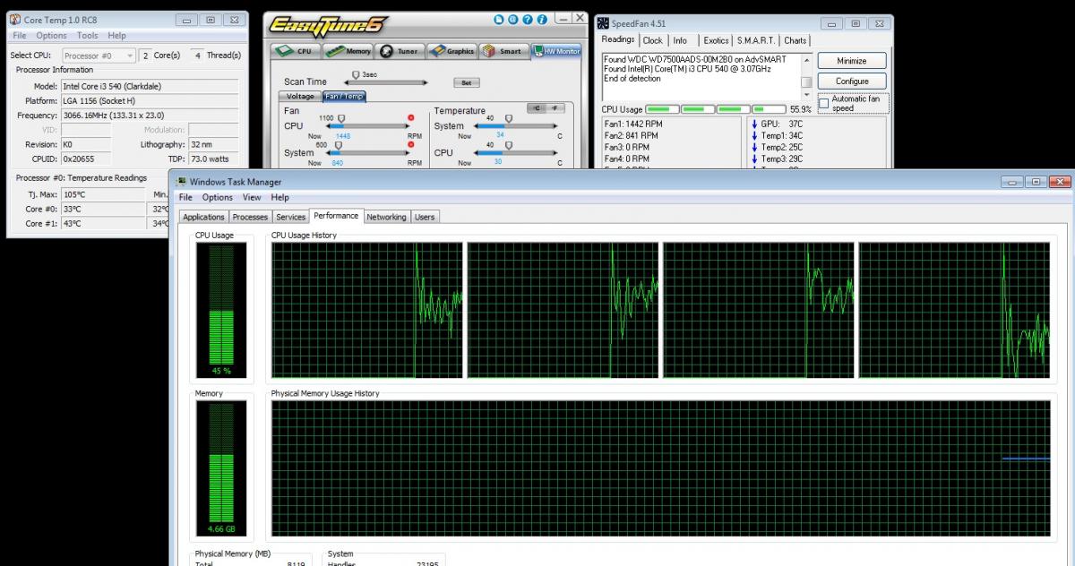Open the File menu in Task Manager
This screenshot has width=1075, height=566.
pyautogui.click(x=186, y=197)
